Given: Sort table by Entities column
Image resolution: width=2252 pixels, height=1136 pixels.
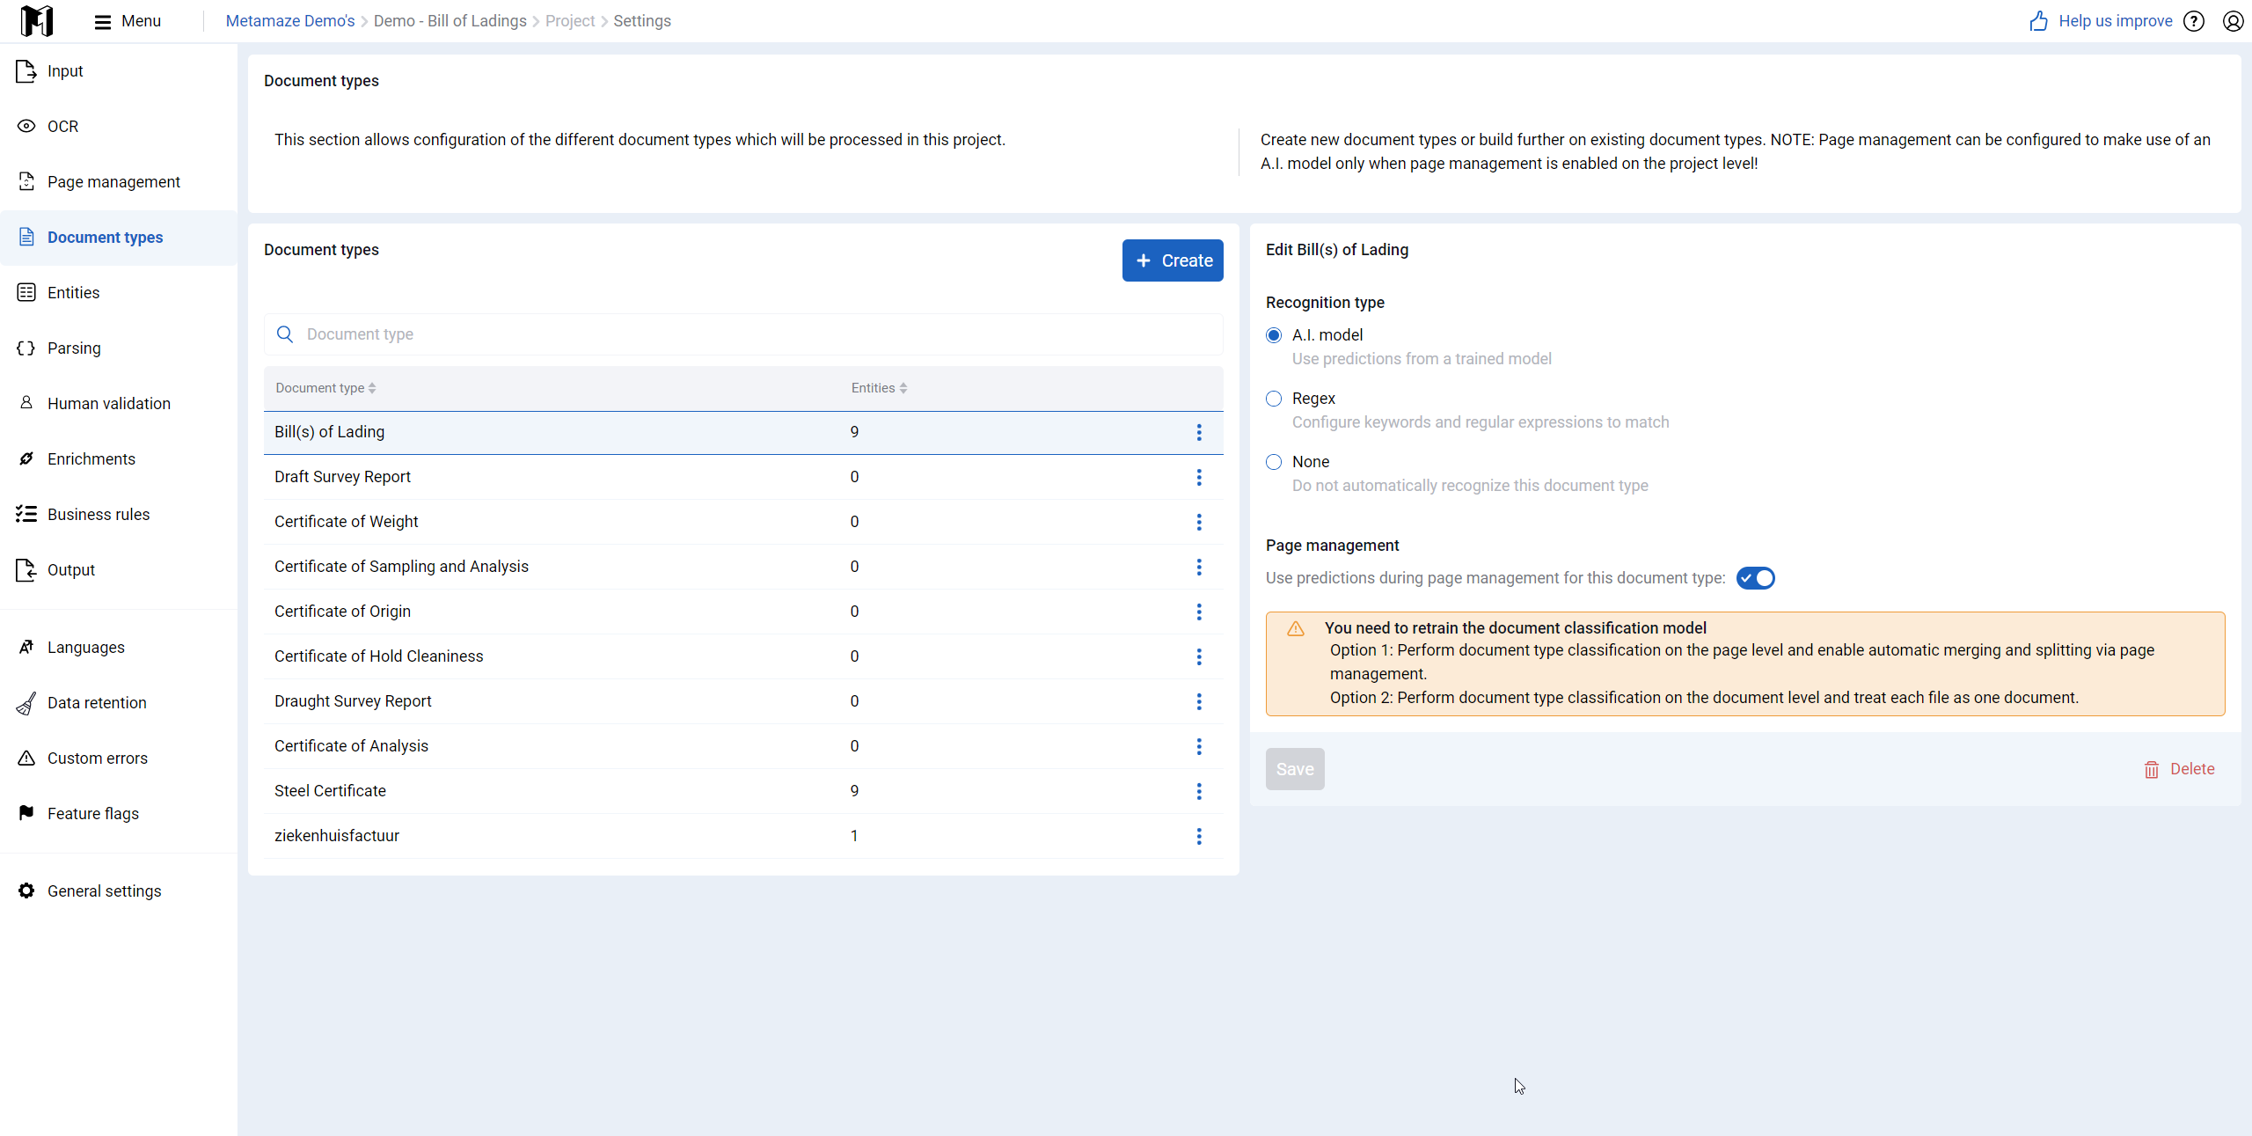Looking at the screenshot, I should [879, 388].
